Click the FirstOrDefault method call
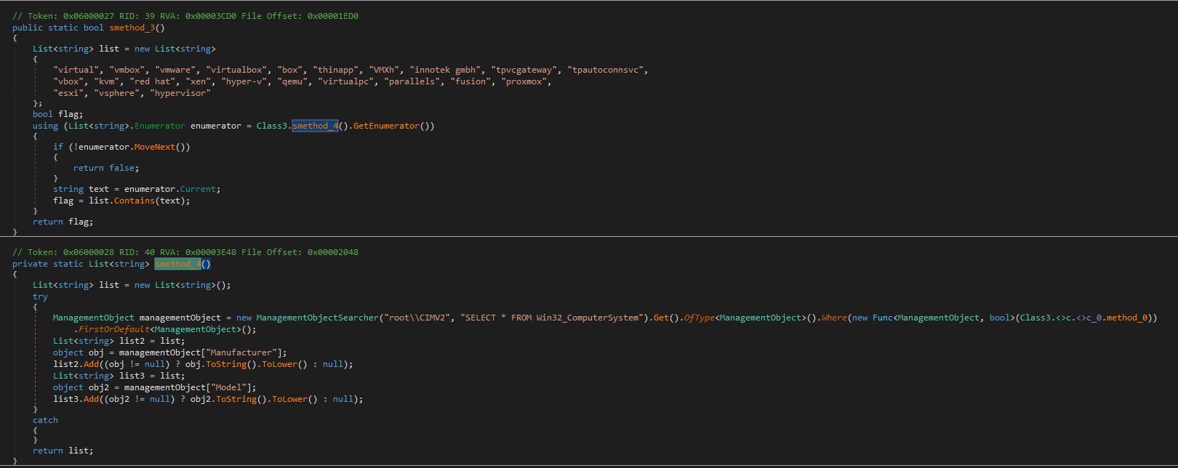The height and width of the screenshot is (468, 1178). tap(113, 329)
